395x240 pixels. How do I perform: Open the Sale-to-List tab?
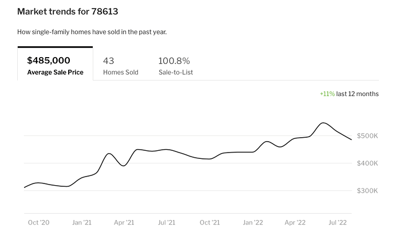tap(175, 66)
